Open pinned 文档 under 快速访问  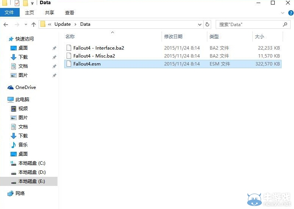23,66
